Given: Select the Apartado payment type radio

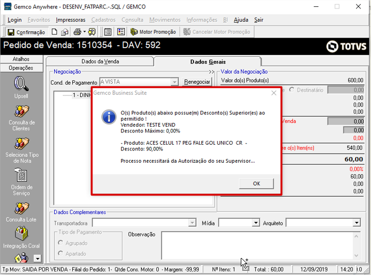Looking at the screenshot, I should pyautogui.click(x=61, y=253).
